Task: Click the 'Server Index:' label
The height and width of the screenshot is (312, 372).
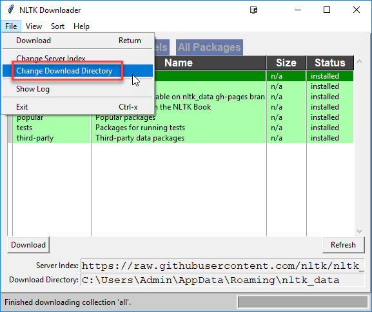Action: point(57,266)
